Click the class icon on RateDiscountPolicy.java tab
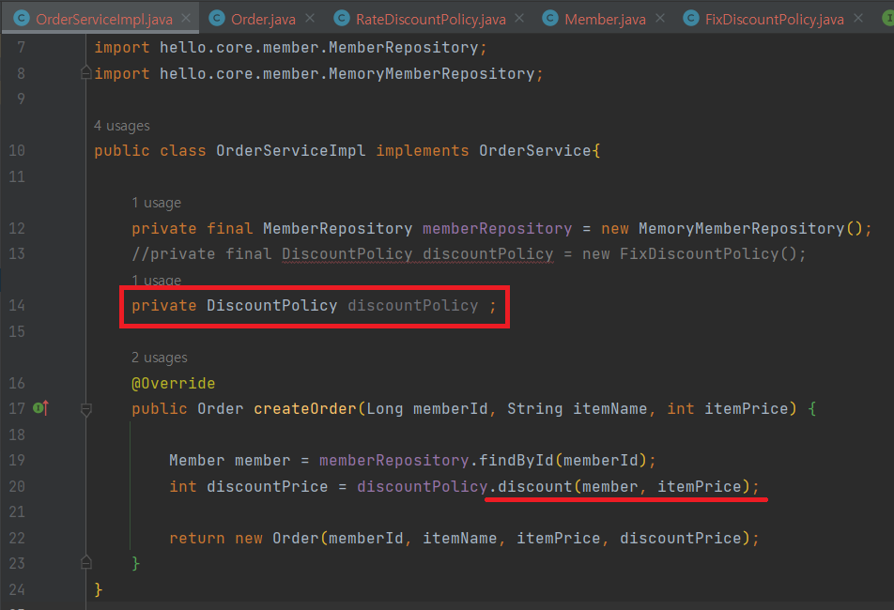The image size is (894, 610). 341,18
